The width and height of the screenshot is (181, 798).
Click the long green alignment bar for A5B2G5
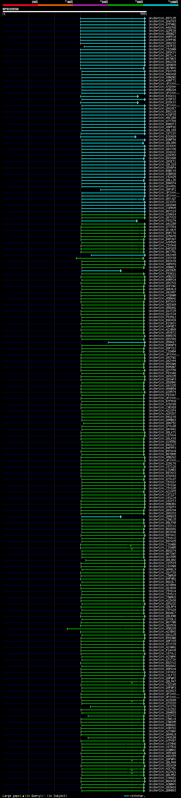point(105,628)
